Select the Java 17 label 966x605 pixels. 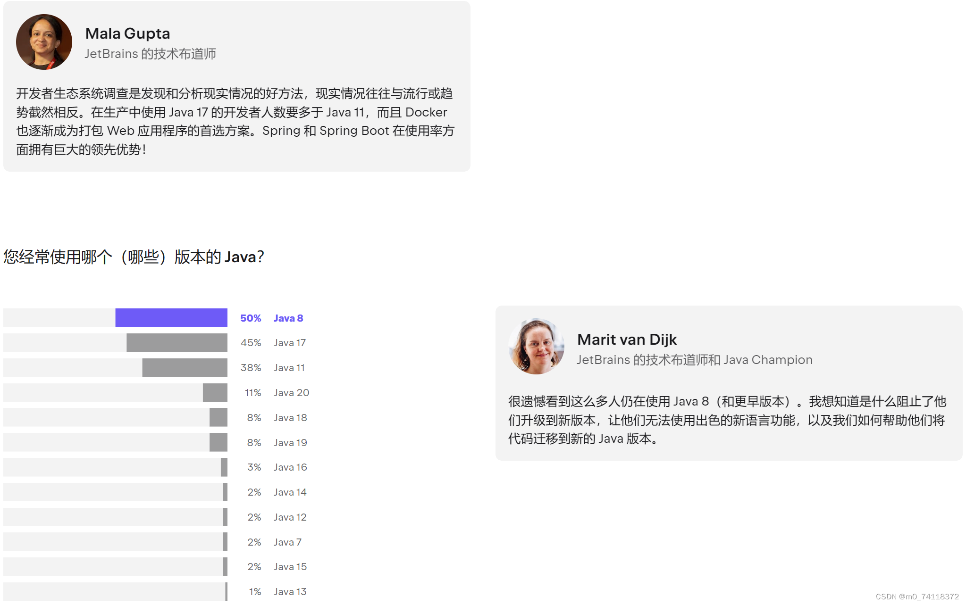(290, 343)
